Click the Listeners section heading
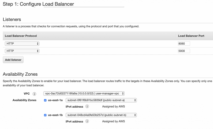Screen dimensions: 213x129 (12, 19)
